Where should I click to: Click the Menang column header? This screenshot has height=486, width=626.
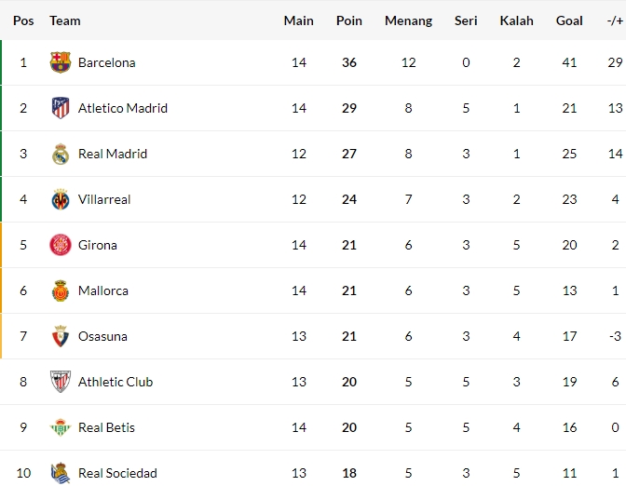(x=408, y=20)
